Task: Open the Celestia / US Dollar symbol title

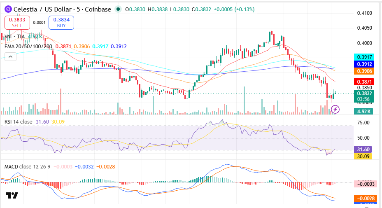Action: (x=62, y=9)
